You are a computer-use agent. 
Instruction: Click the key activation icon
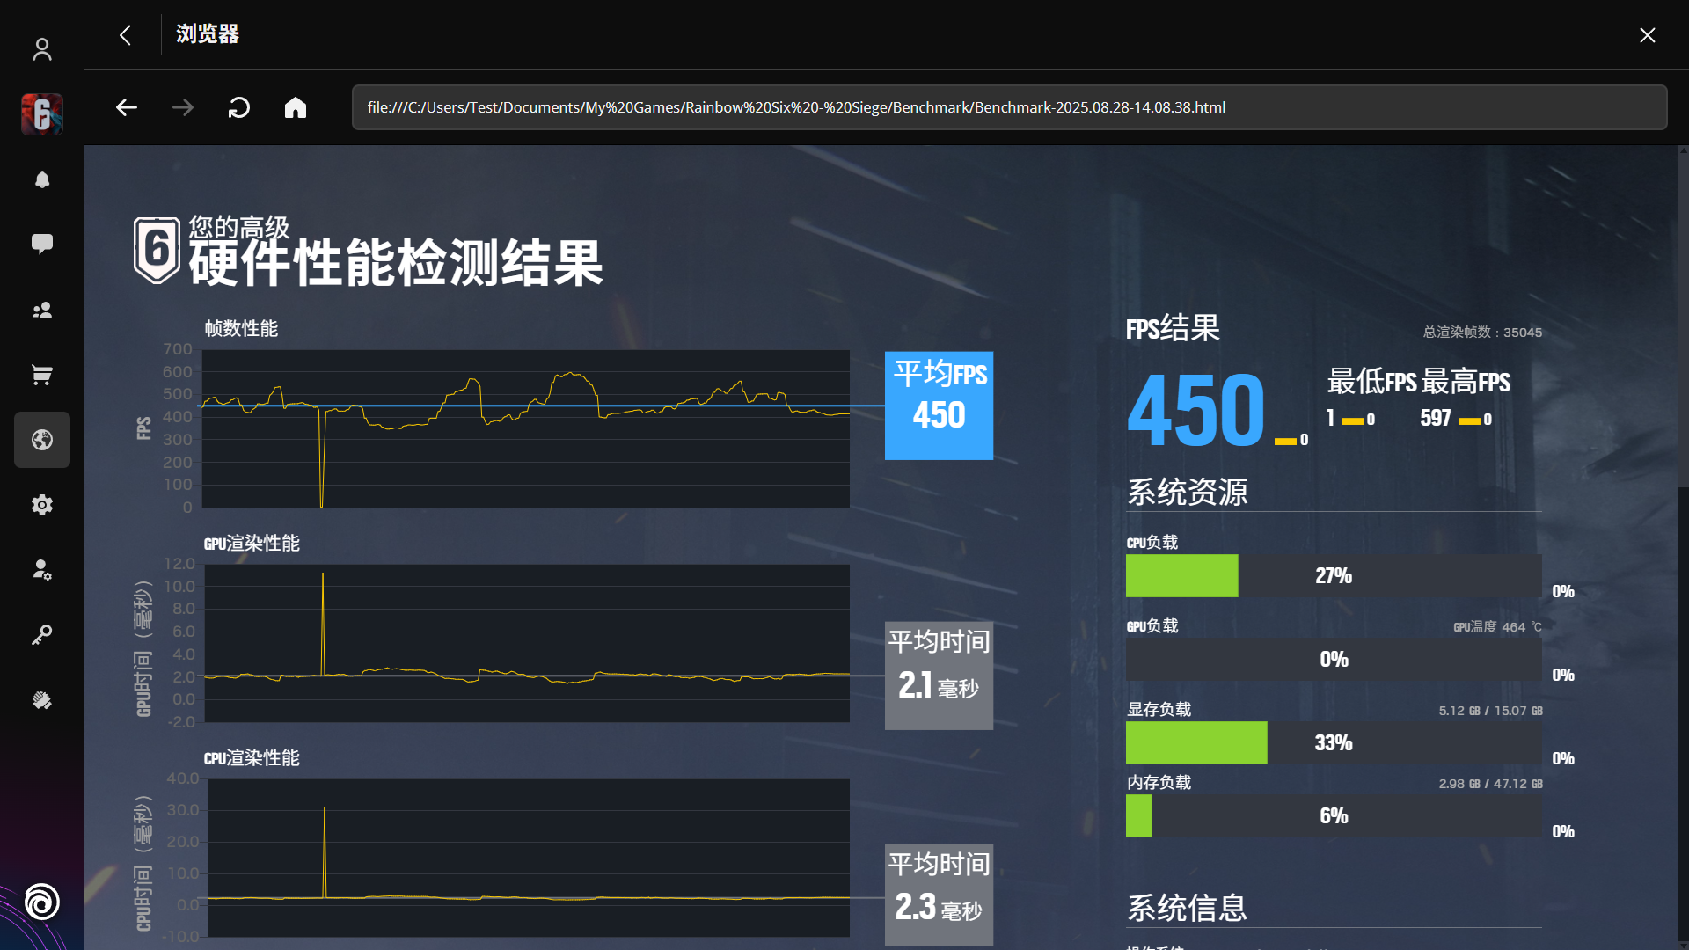point(42,634)
